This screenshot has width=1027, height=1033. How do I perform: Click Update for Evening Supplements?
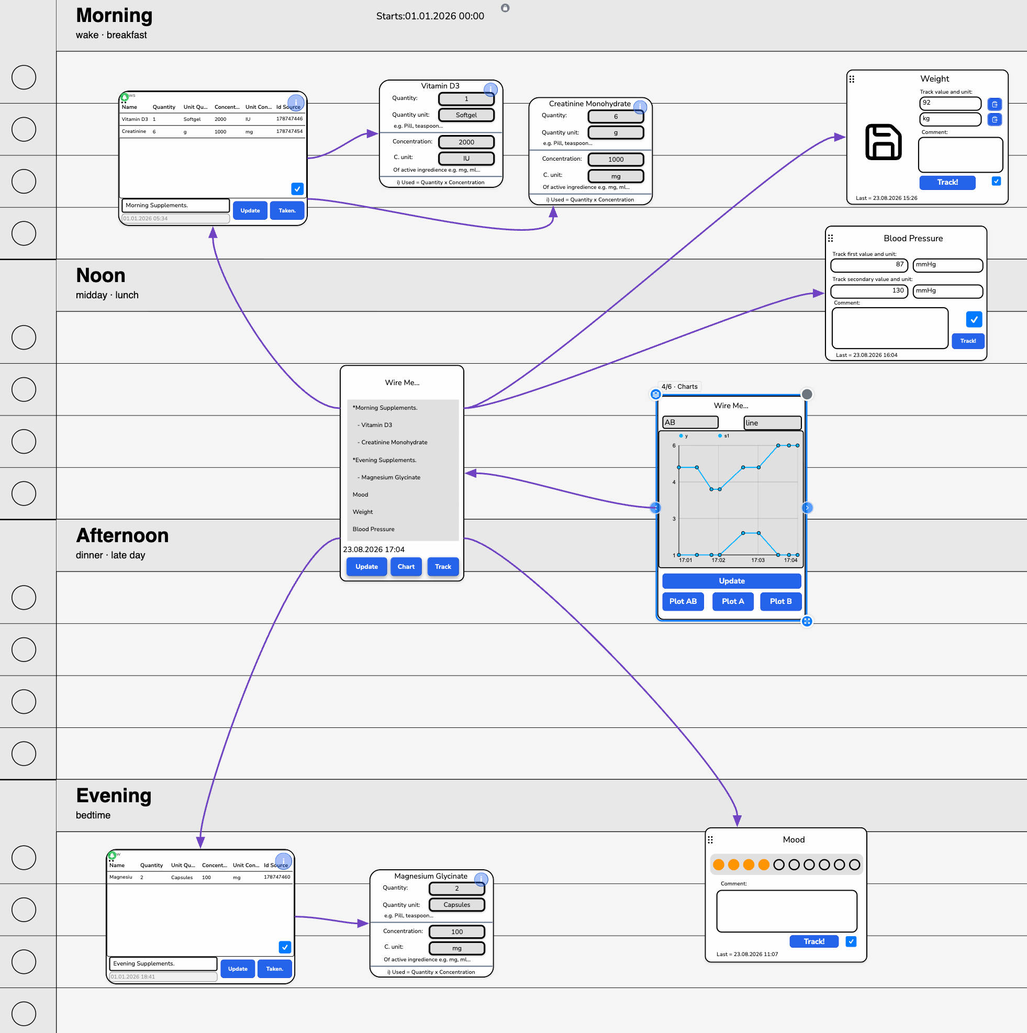tap(238, 968)
